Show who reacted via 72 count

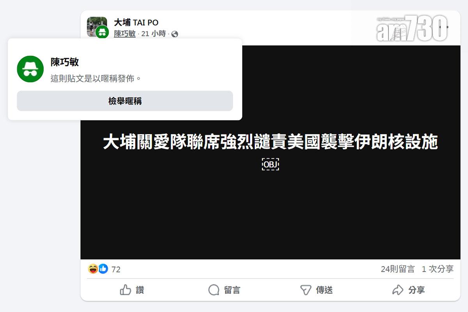pyautogui.click(x=116, y=269)
